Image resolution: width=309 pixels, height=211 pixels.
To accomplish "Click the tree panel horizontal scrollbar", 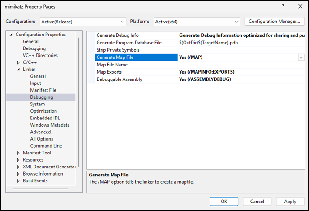I will click(40, 189).
